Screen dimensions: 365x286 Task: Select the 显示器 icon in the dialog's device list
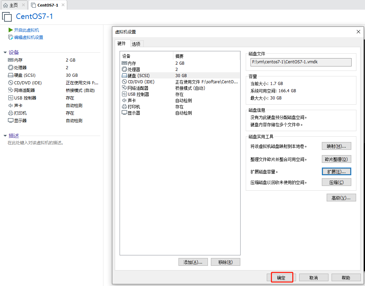coord(124,113)
